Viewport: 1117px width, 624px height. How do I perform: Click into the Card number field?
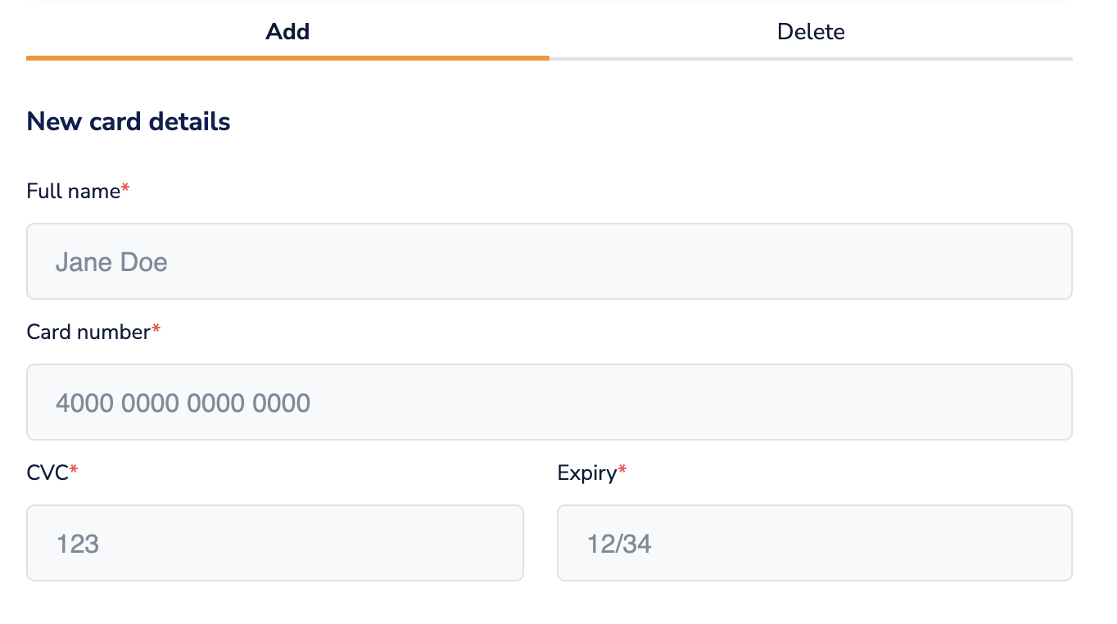click(x=549, y=402)
